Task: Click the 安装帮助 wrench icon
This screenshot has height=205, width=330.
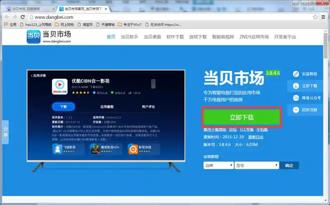Action: click(296, 74)
